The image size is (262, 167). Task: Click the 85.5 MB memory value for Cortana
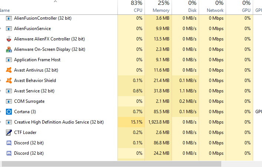[x=162, y=112]
